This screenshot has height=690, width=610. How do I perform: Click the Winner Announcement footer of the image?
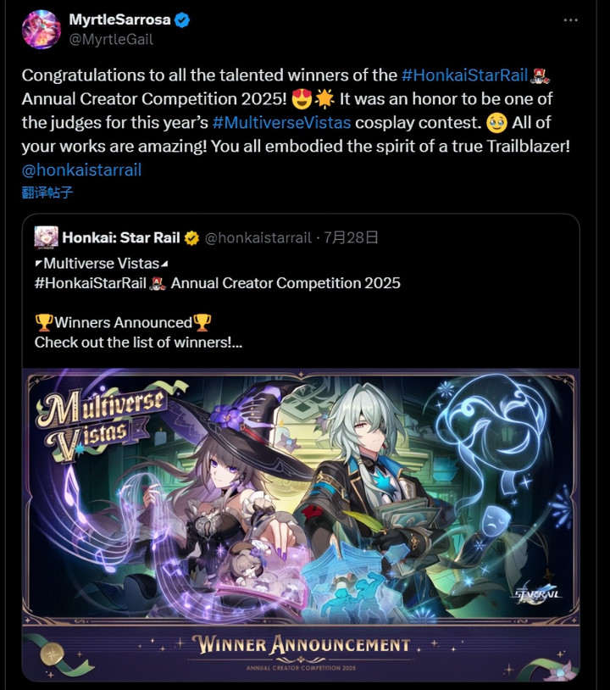tap(301, 650)
